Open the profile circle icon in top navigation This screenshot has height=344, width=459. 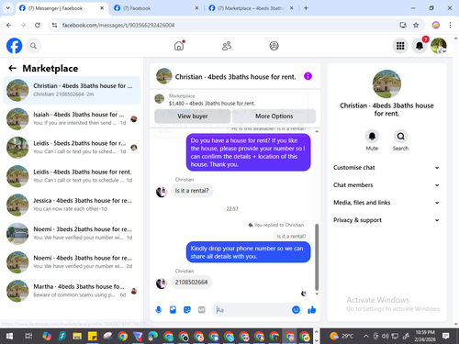[274, 46]
